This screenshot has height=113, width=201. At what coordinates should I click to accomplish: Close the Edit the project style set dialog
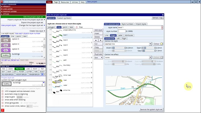[x=163, y=15]
